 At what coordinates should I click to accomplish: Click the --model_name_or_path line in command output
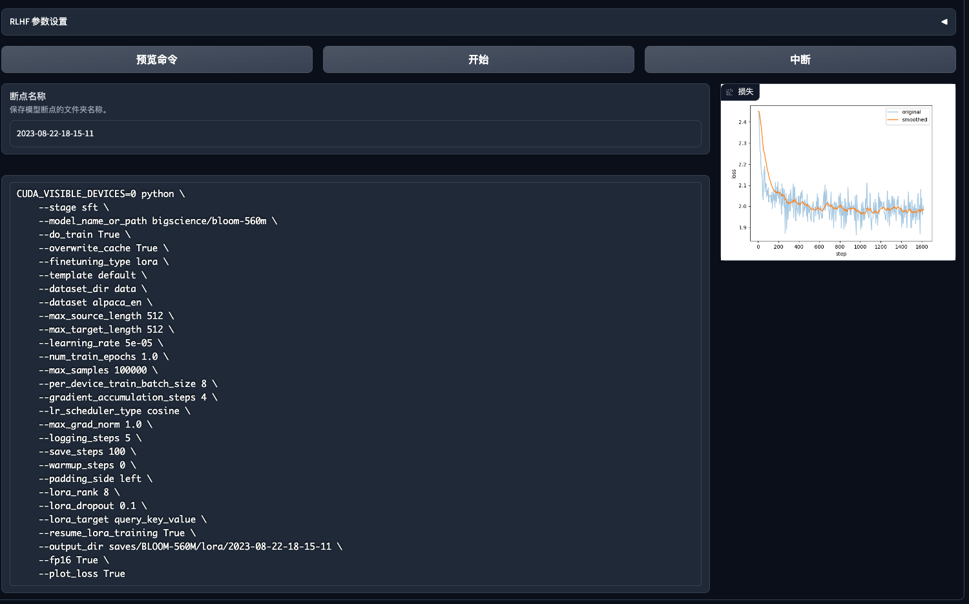click(x=158, y=221)
